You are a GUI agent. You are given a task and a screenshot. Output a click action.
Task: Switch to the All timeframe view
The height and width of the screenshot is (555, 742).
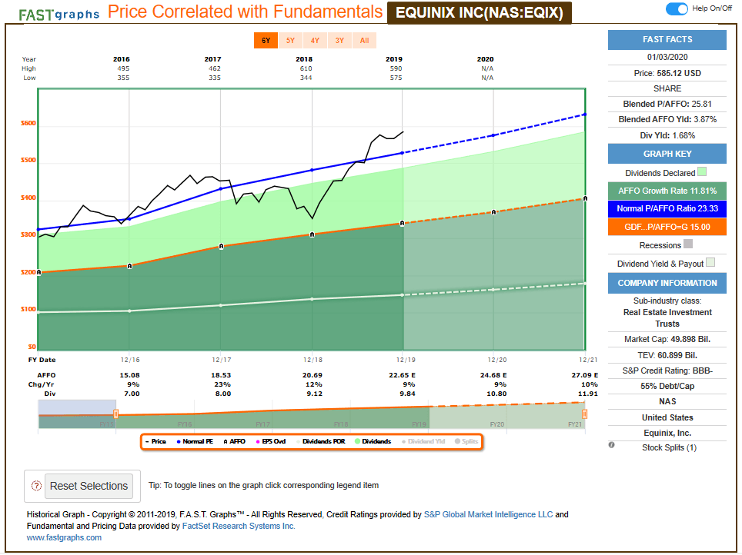(364, 40)
